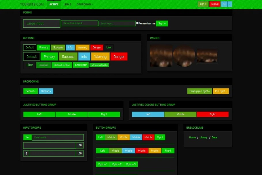
Task: Click the caret beside the En language button
Action: pyautogui.click(x=230, y=4)
